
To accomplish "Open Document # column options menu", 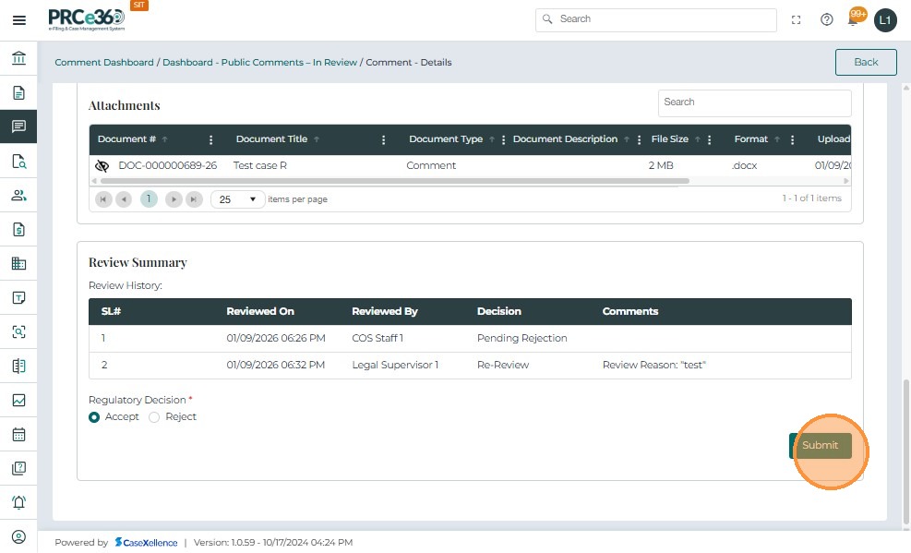I will 210,140.
